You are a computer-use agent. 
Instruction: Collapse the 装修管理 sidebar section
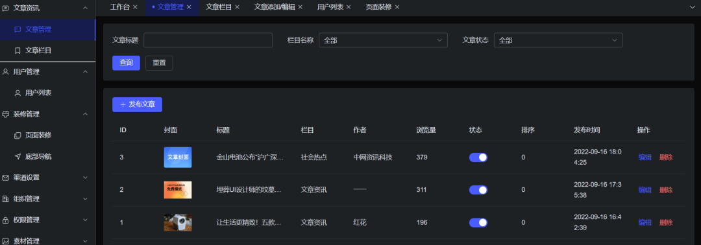(x=86, y=114)
